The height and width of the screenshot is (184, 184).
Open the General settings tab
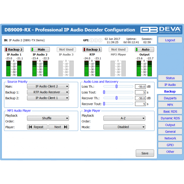click(x=170, y=132)
